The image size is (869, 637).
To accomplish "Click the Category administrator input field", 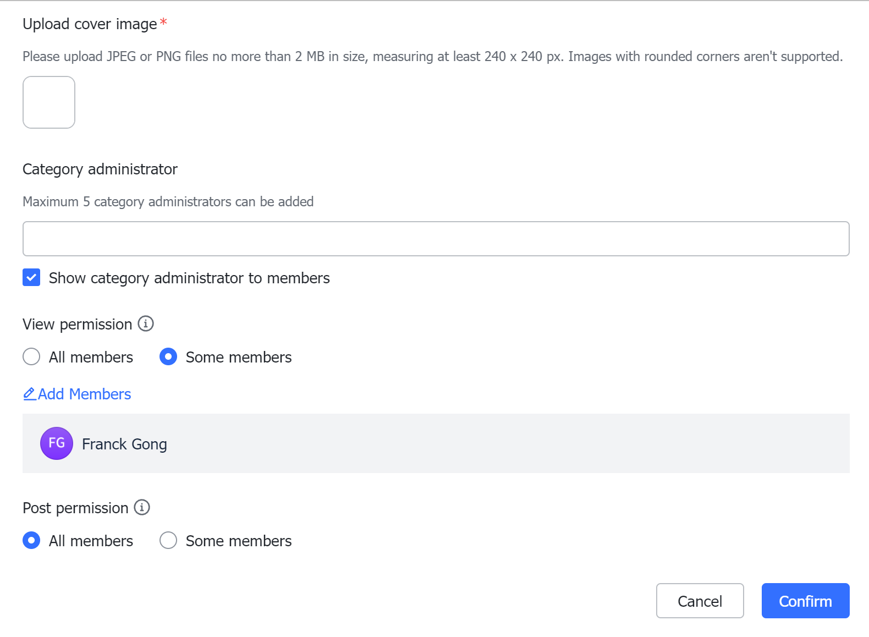I will click(436, 239).
